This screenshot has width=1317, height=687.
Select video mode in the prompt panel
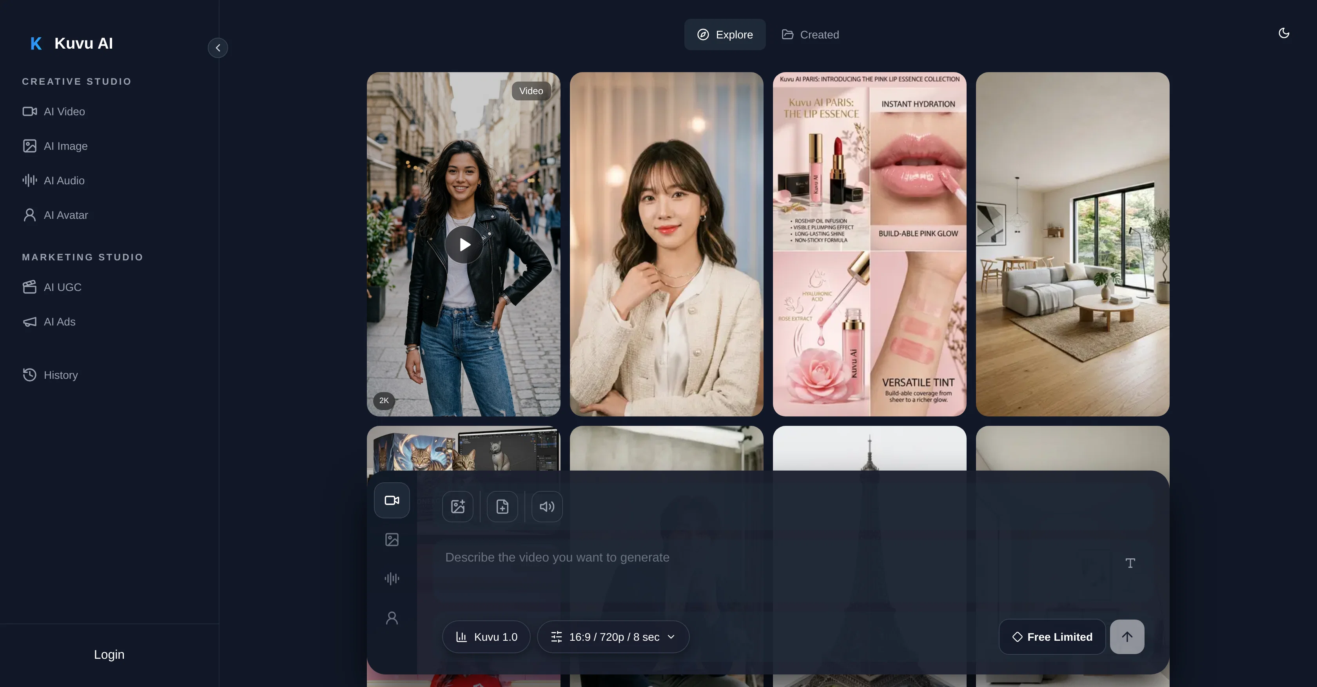(x=392, y=500)
